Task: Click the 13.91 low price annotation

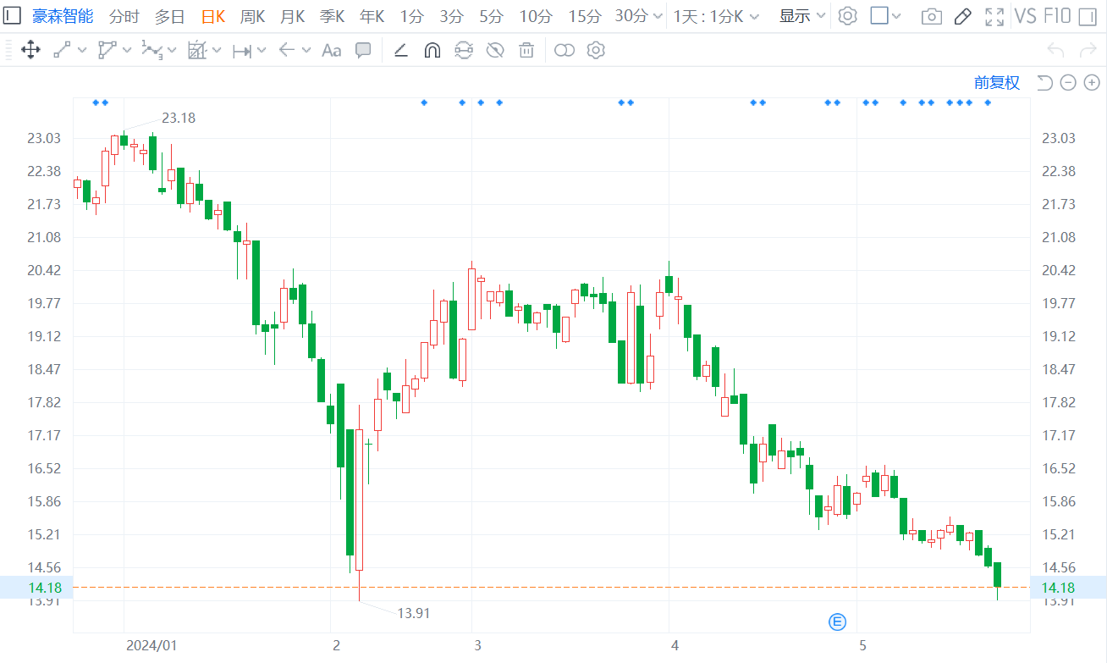Action: pos(414,613)
